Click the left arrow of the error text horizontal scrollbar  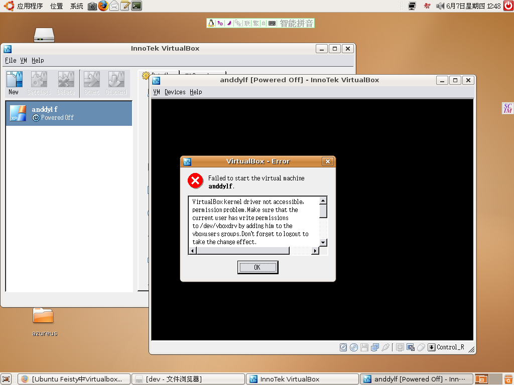pos(193,251)
